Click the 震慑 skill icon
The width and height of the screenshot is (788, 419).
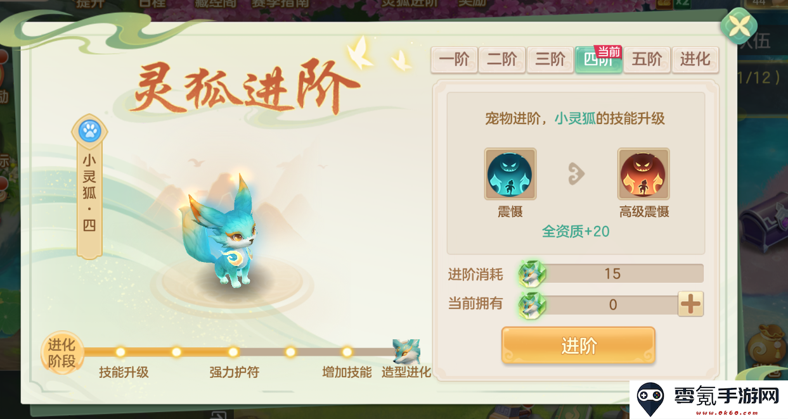510,175
